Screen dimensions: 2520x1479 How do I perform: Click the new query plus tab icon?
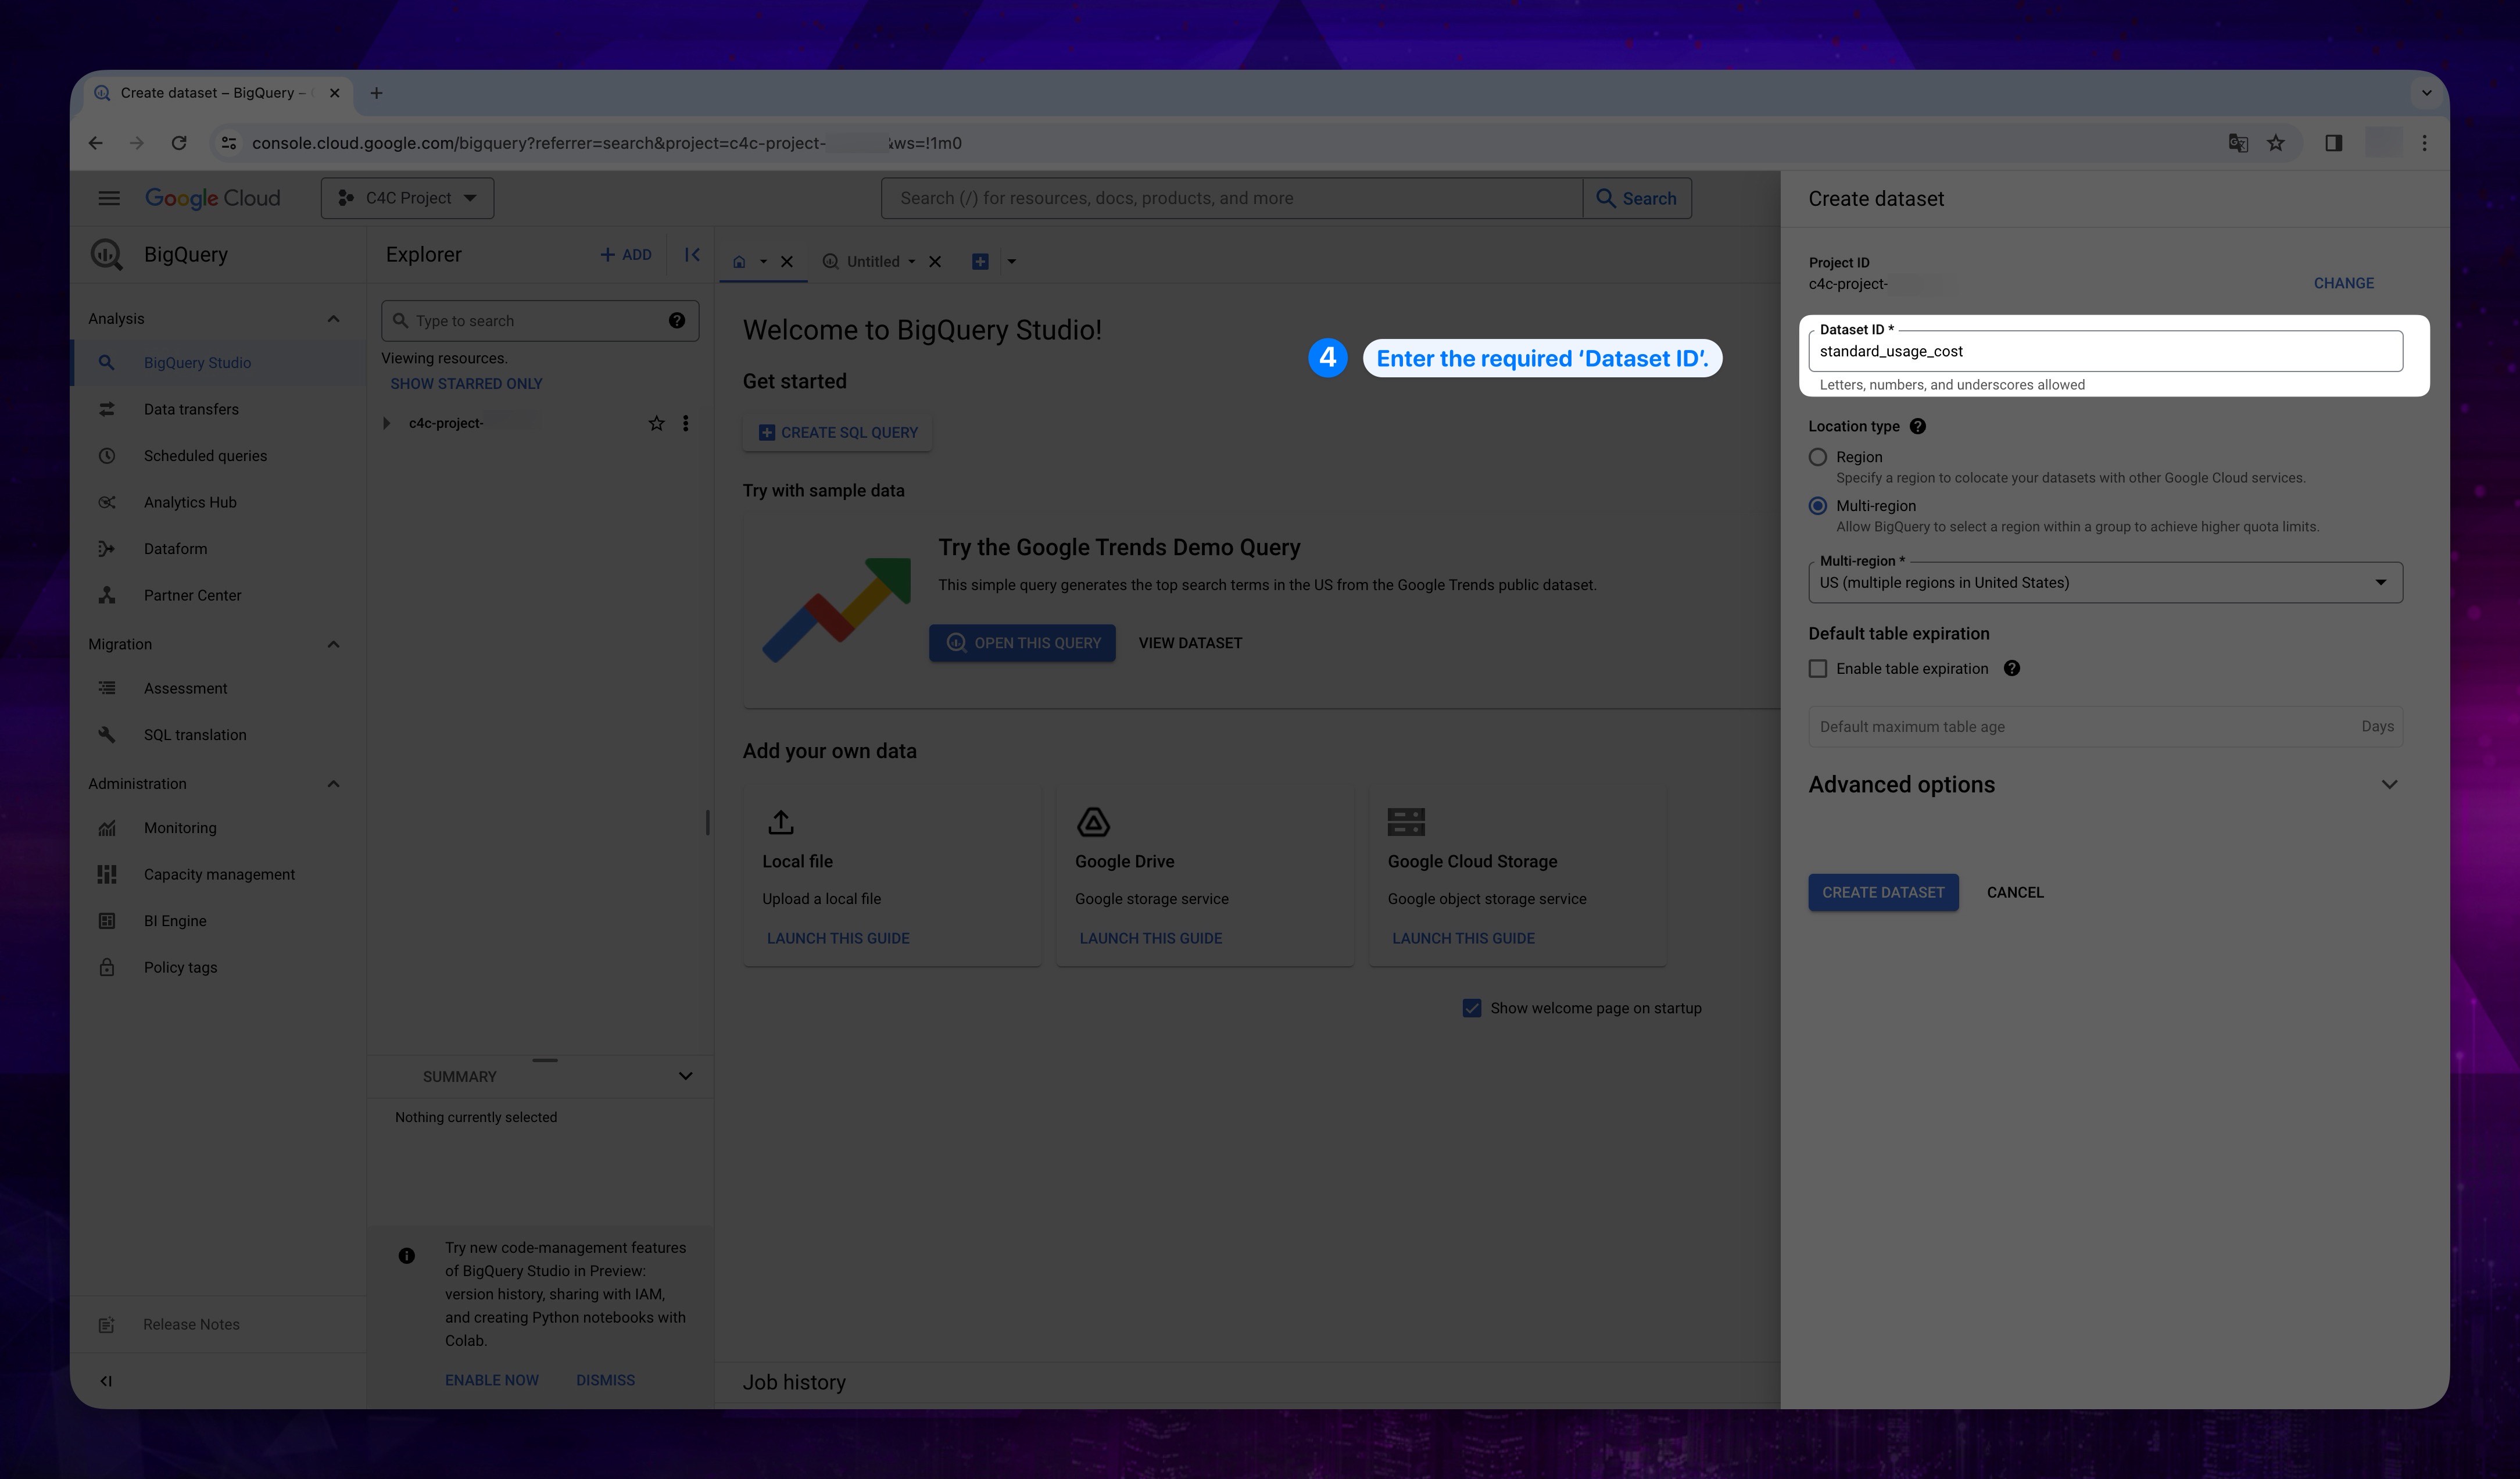pyautogui.click(x=980, y=262)
